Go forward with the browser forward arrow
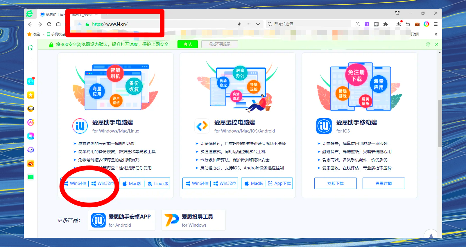Screen dimensions: 466x247 click(40, 24)
